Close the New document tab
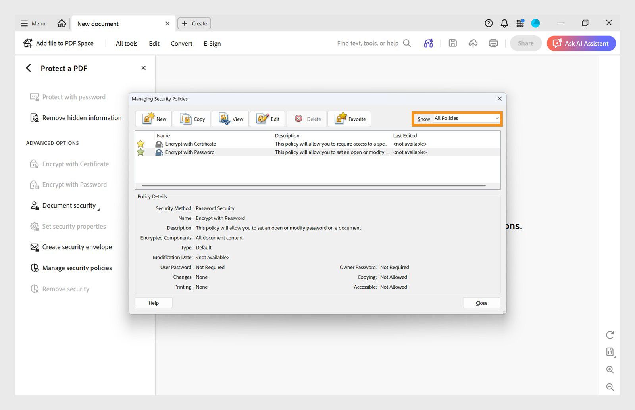The height and width of the screenshot is (410, 635). point(167,24)
